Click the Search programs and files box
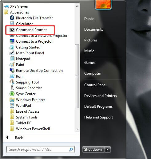151x159 pixels. [41, 149]
